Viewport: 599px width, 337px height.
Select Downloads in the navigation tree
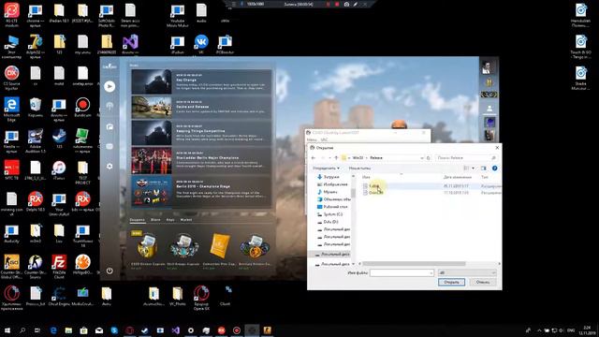click(330, 177)
